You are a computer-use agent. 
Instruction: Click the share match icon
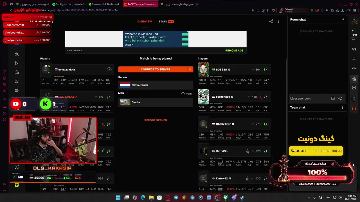(x=271, y=21)
